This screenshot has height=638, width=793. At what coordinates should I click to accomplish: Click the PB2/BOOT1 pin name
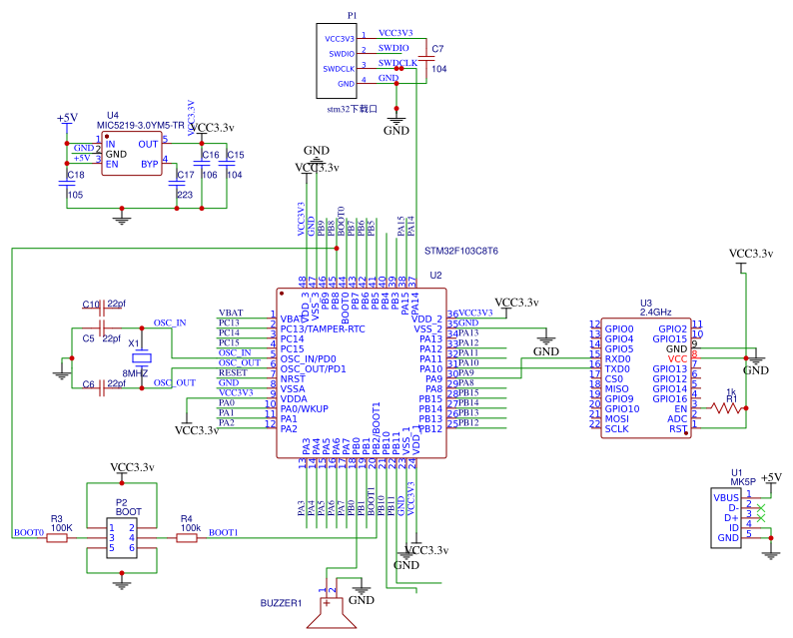376,427
